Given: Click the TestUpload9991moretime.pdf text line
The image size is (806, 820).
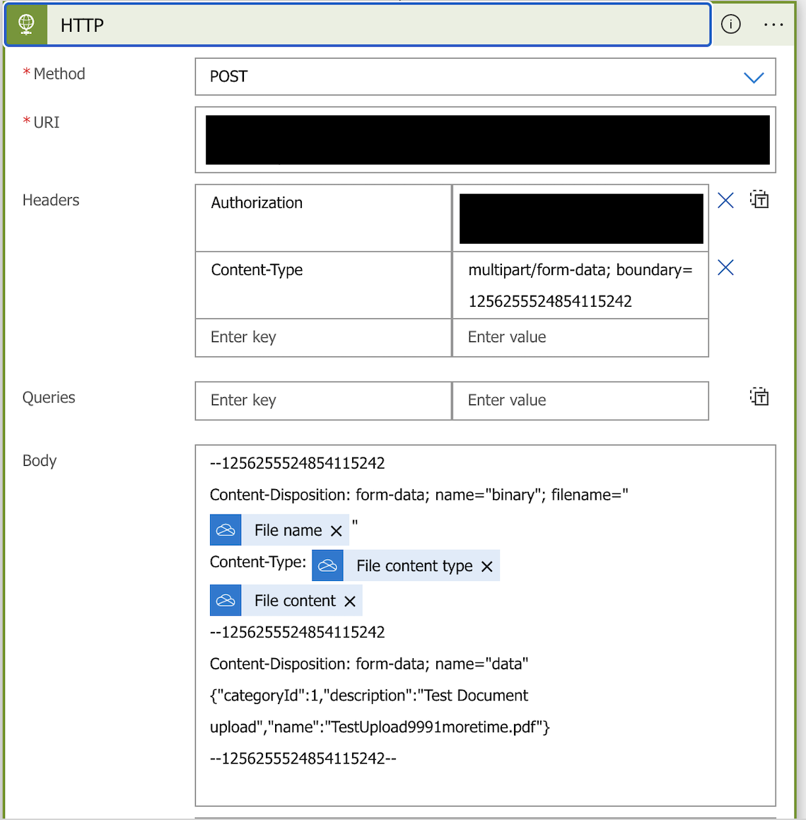Looking at the screenshot, I should pyautogui.click(x=380, y=727).
